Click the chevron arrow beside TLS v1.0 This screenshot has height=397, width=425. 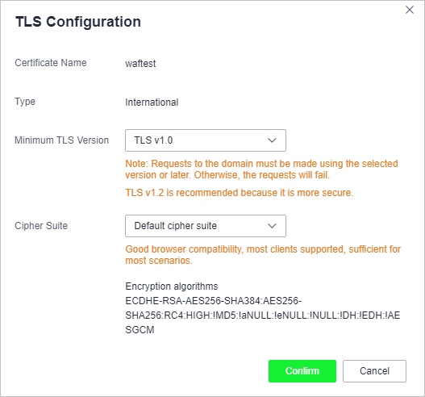272,140
